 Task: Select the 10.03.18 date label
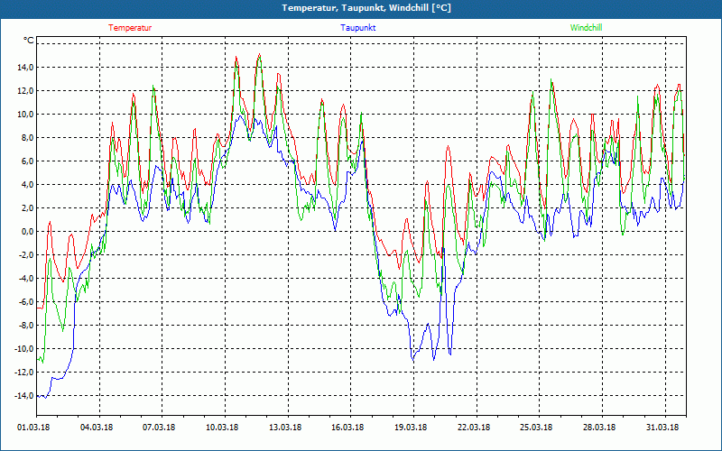[222, 428]
